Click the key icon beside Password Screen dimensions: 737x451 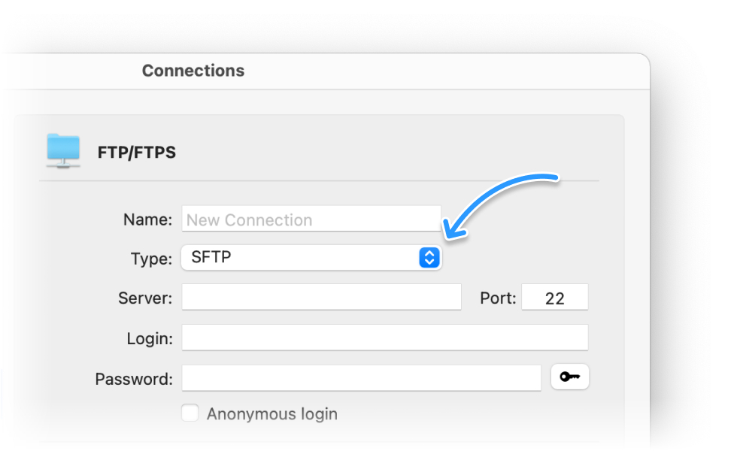(x=570, y=377)
